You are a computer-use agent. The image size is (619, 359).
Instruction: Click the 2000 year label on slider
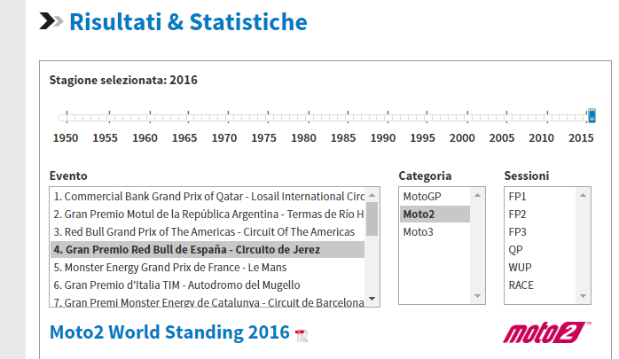click(462, 138)
